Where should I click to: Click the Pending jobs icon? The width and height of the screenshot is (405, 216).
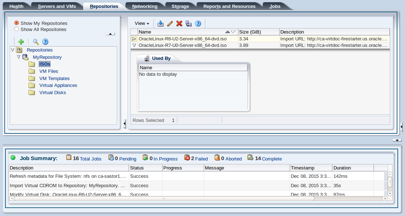pyautogui.click(x=111, y=158)
